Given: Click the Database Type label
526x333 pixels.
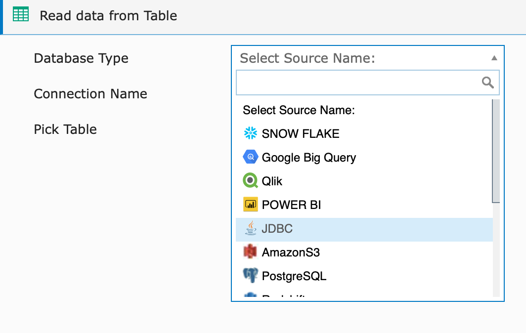Looking at the screenshot, I should pyautogui.click(x=81, y=58).
